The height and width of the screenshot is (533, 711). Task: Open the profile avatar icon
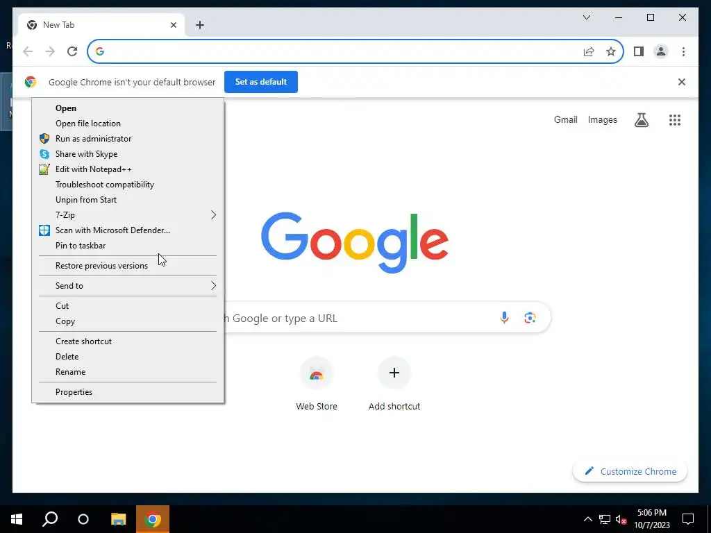click(661, 51)
